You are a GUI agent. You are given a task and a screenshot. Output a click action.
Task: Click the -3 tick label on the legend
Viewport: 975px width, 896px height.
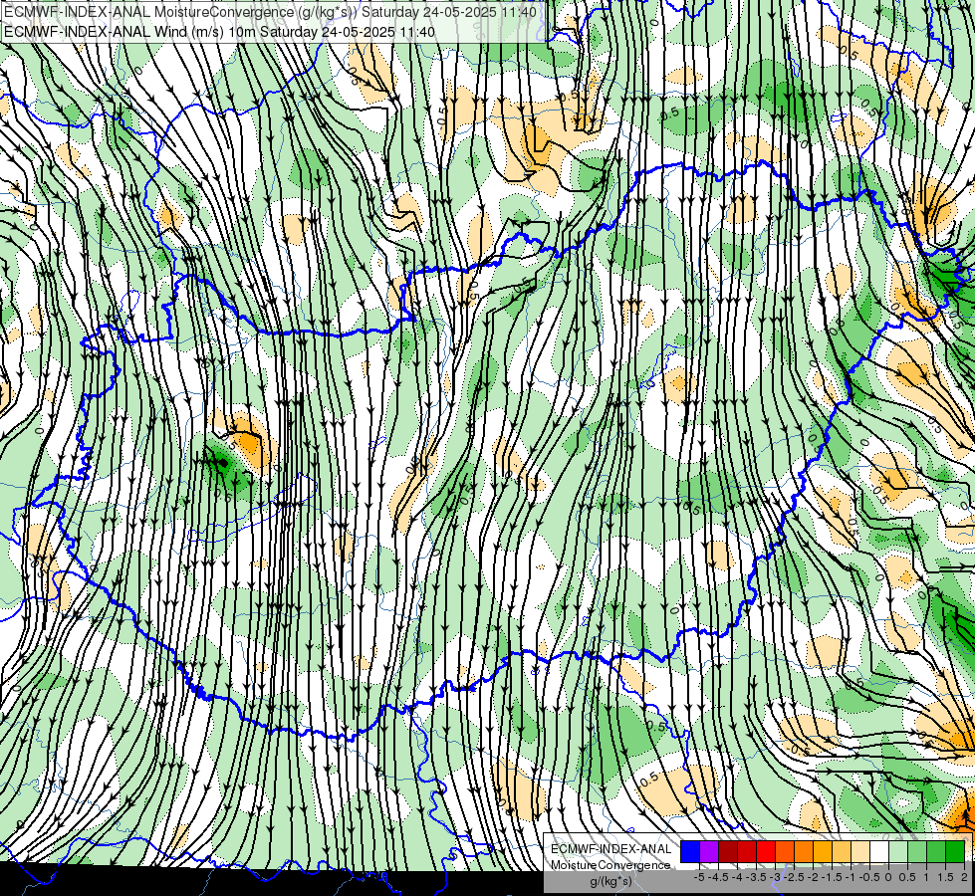[x=776, y=877]
